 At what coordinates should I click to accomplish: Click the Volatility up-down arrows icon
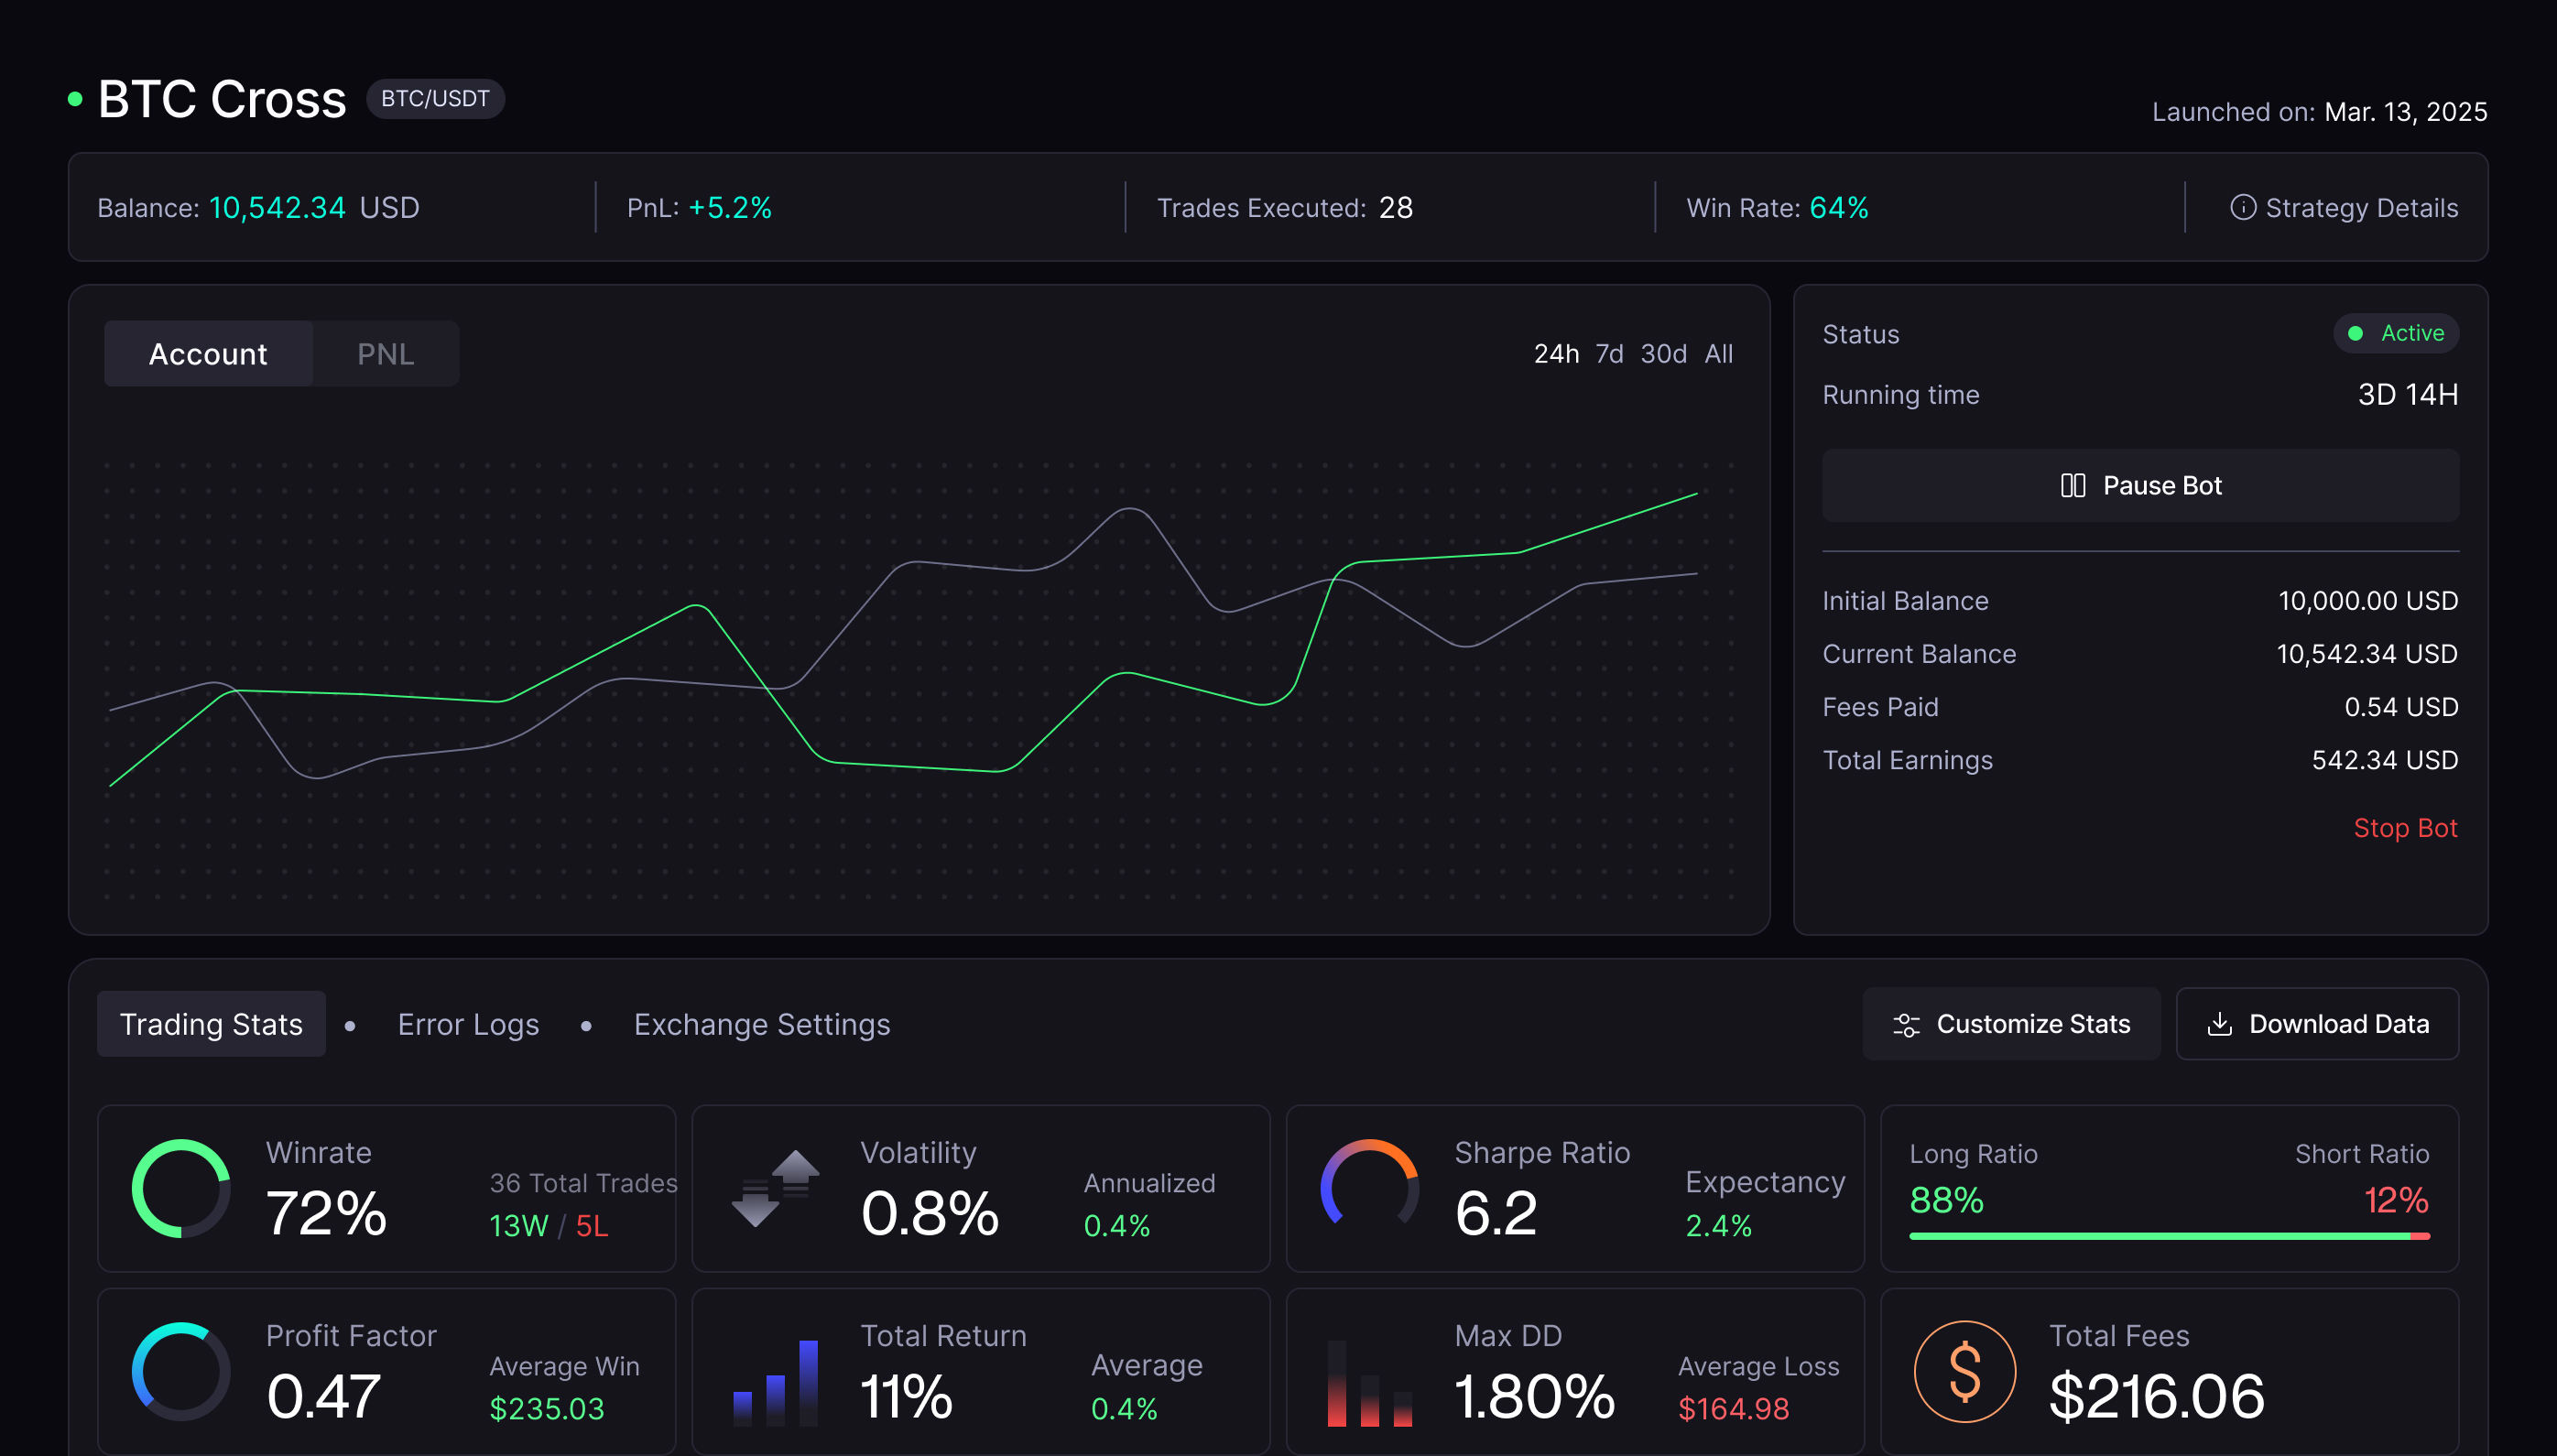coord(775,1189)
